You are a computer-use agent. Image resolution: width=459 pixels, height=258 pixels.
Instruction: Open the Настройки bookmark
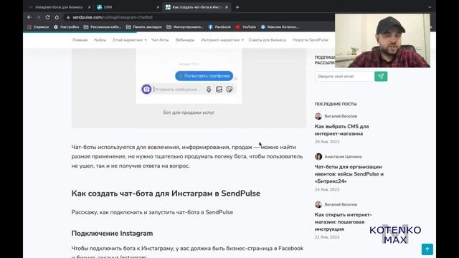(67, 27)
